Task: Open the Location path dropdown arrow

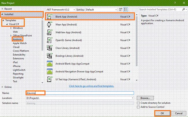Action: point(132,98)
